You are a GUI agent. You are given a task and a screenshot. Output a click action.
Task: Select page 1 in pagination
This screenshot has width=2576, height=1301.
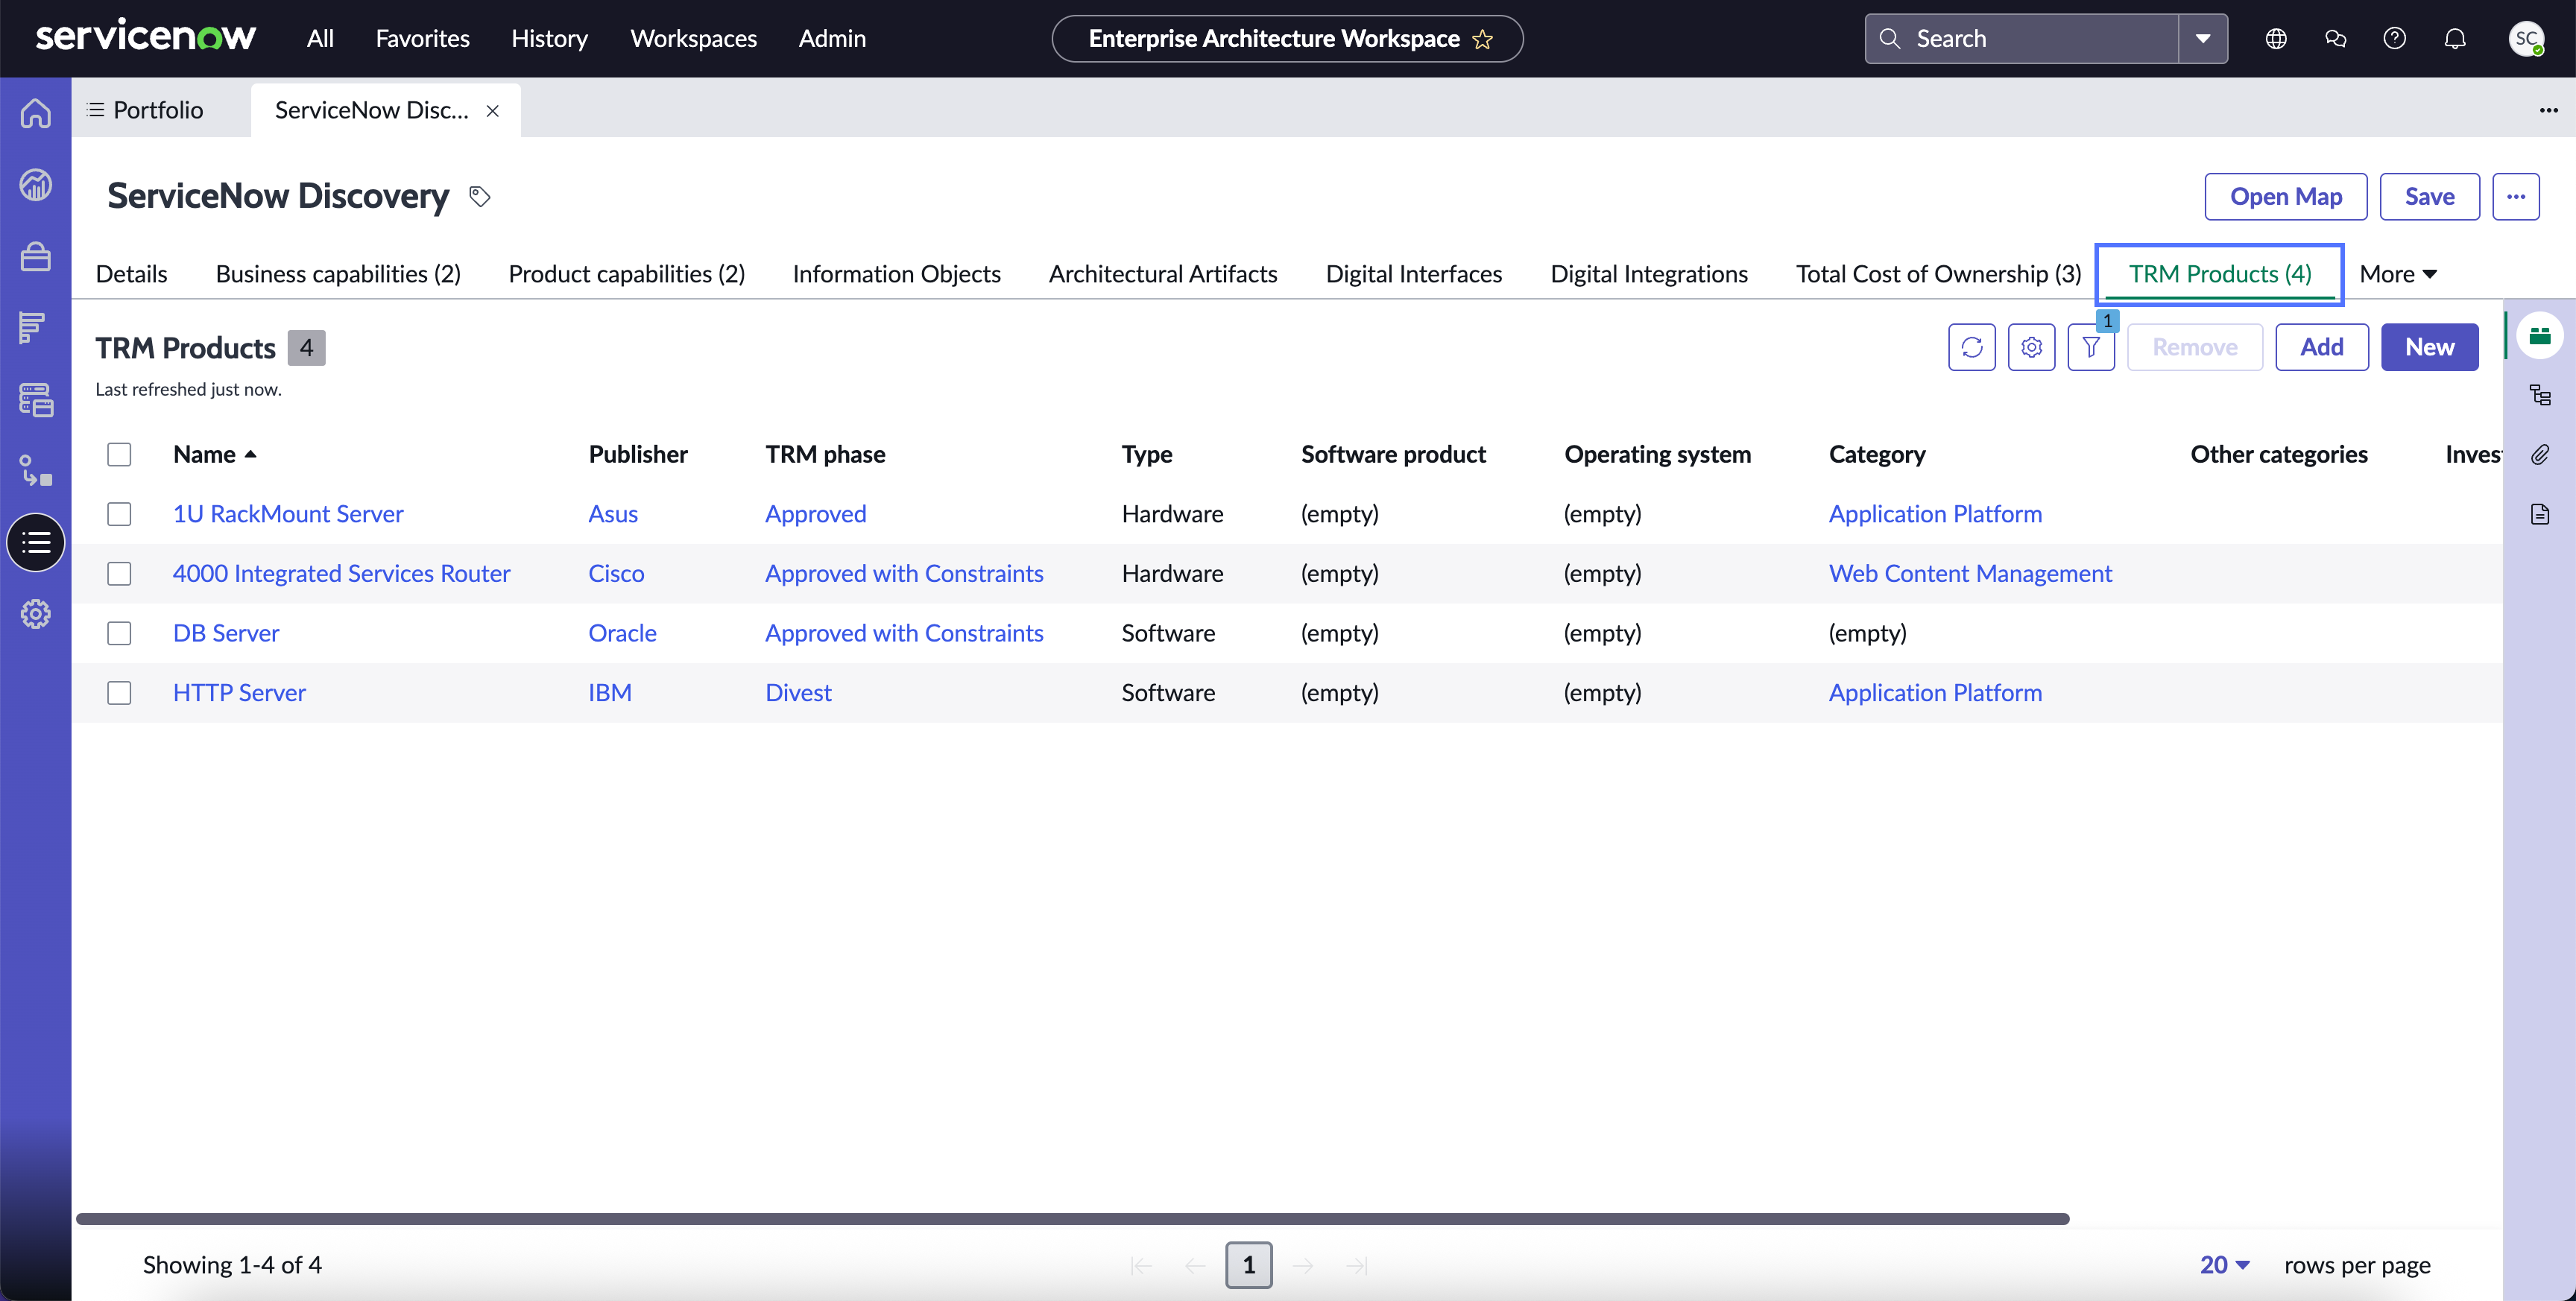point(1248,1265)
